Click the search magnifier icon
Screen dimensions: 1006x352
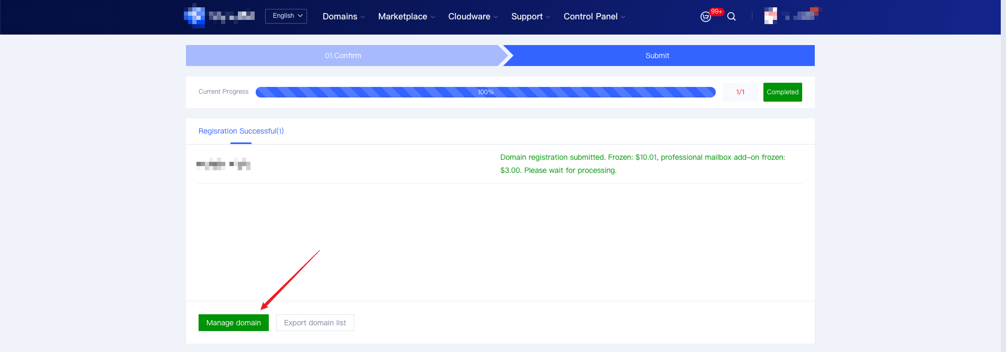pyautogui.click(x=731, y=17)
